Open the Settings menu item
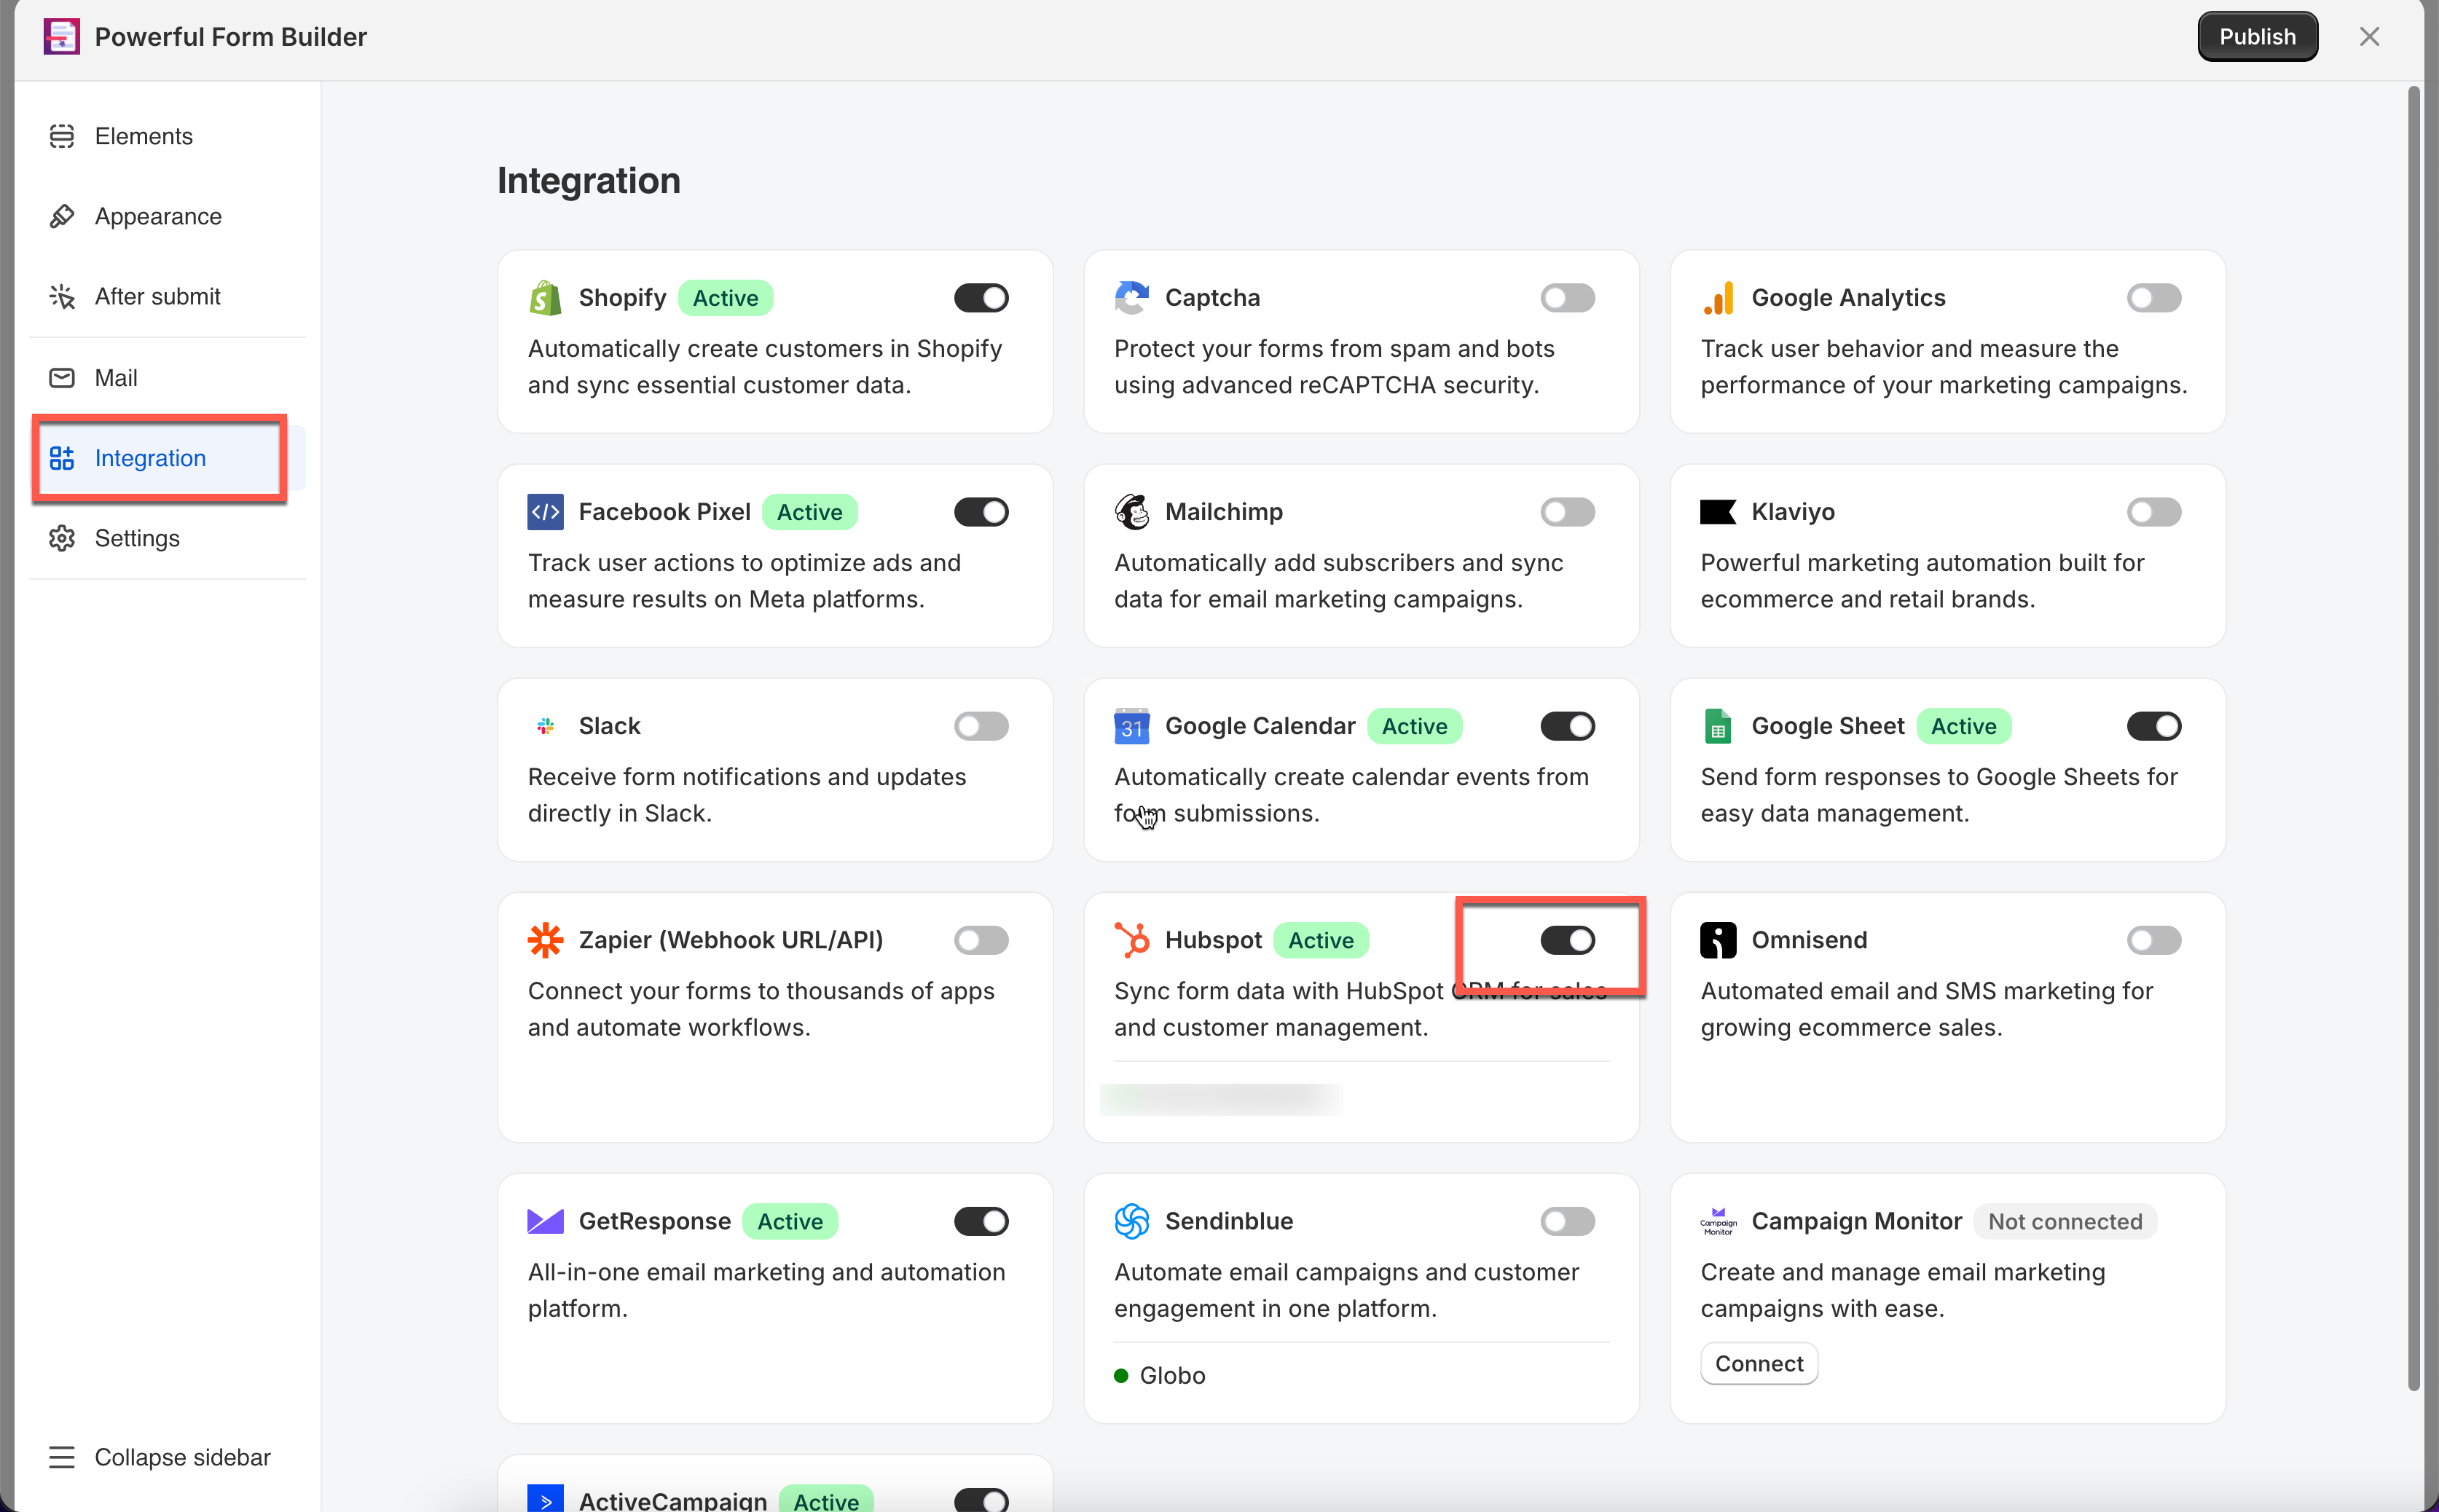 [x=137, y=538]
